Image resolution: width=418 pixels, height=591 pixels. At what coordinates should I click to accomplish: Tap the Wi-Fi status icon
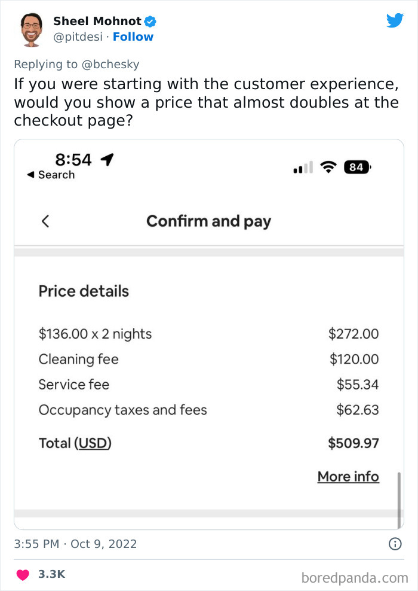[328, 167]
